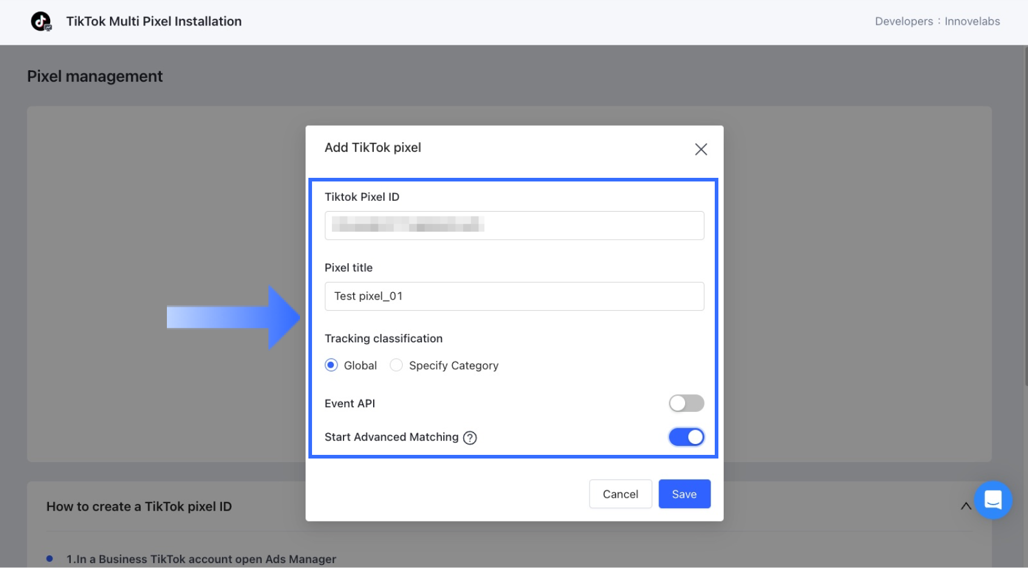1028x568 pixels.
Task: Click the How to create a TikTok pixel ID header
Action: [x=139, y=507]
